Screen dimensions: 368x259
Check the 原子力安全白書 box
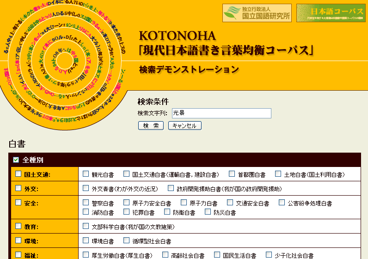127,203
